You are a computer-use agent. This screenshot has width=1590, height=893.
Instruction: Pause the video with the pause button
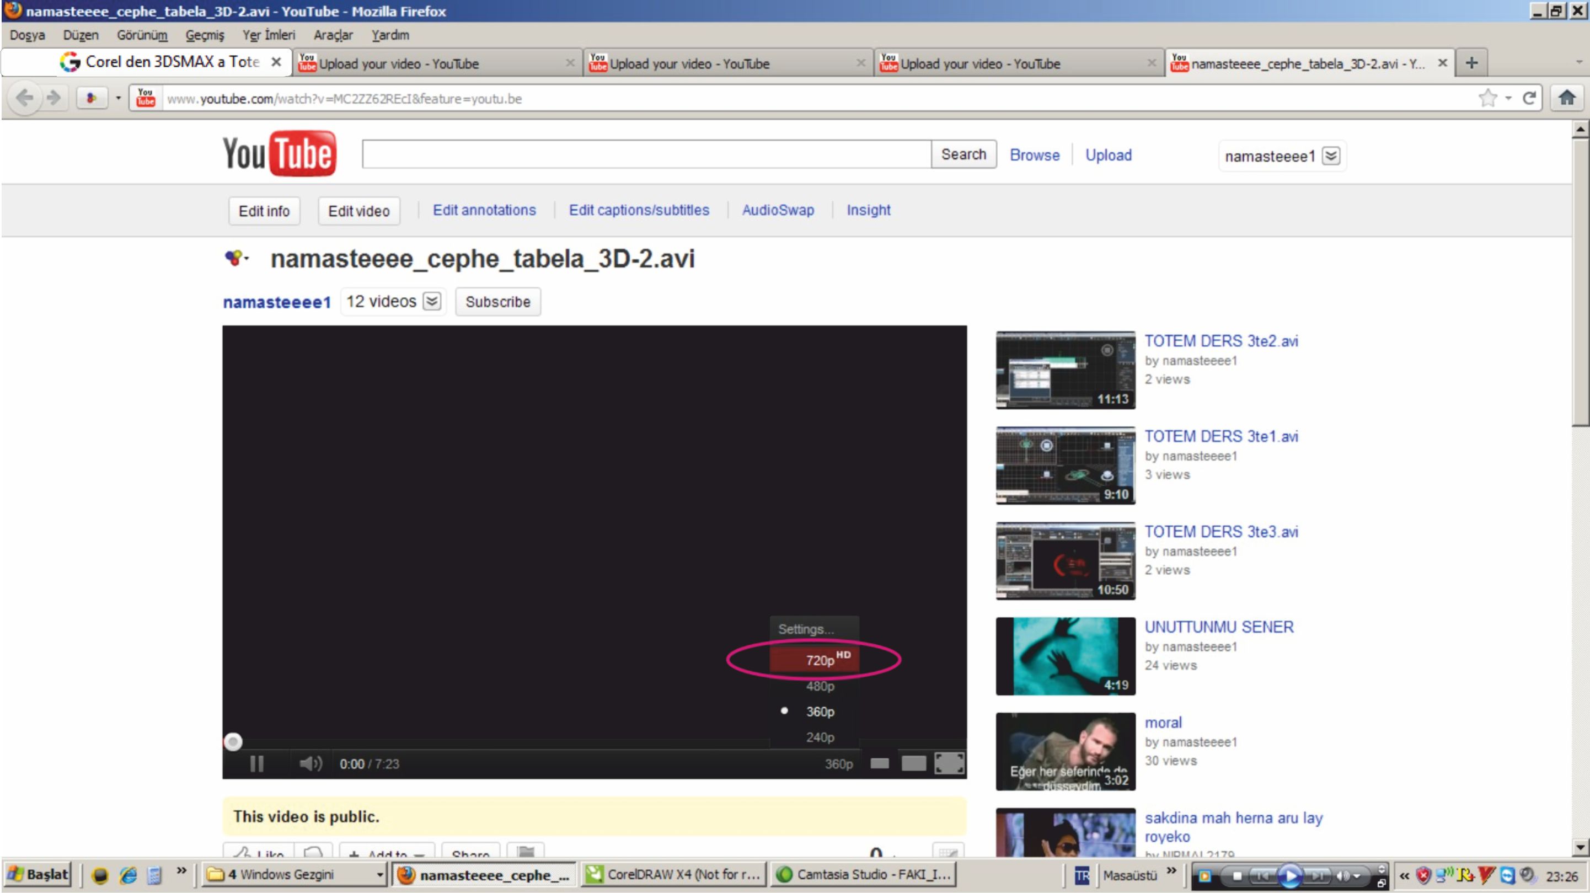click(x=257, y=764)
